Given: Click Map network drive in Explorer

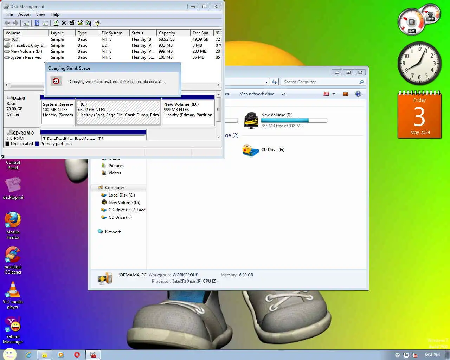Looking at the screenshot, I should point(257,94).
